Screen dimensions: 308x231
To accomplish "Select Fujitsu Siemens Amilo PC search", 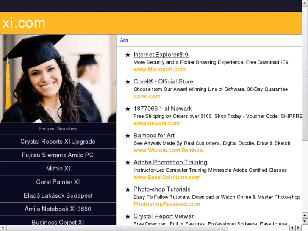I will (58, 155).
